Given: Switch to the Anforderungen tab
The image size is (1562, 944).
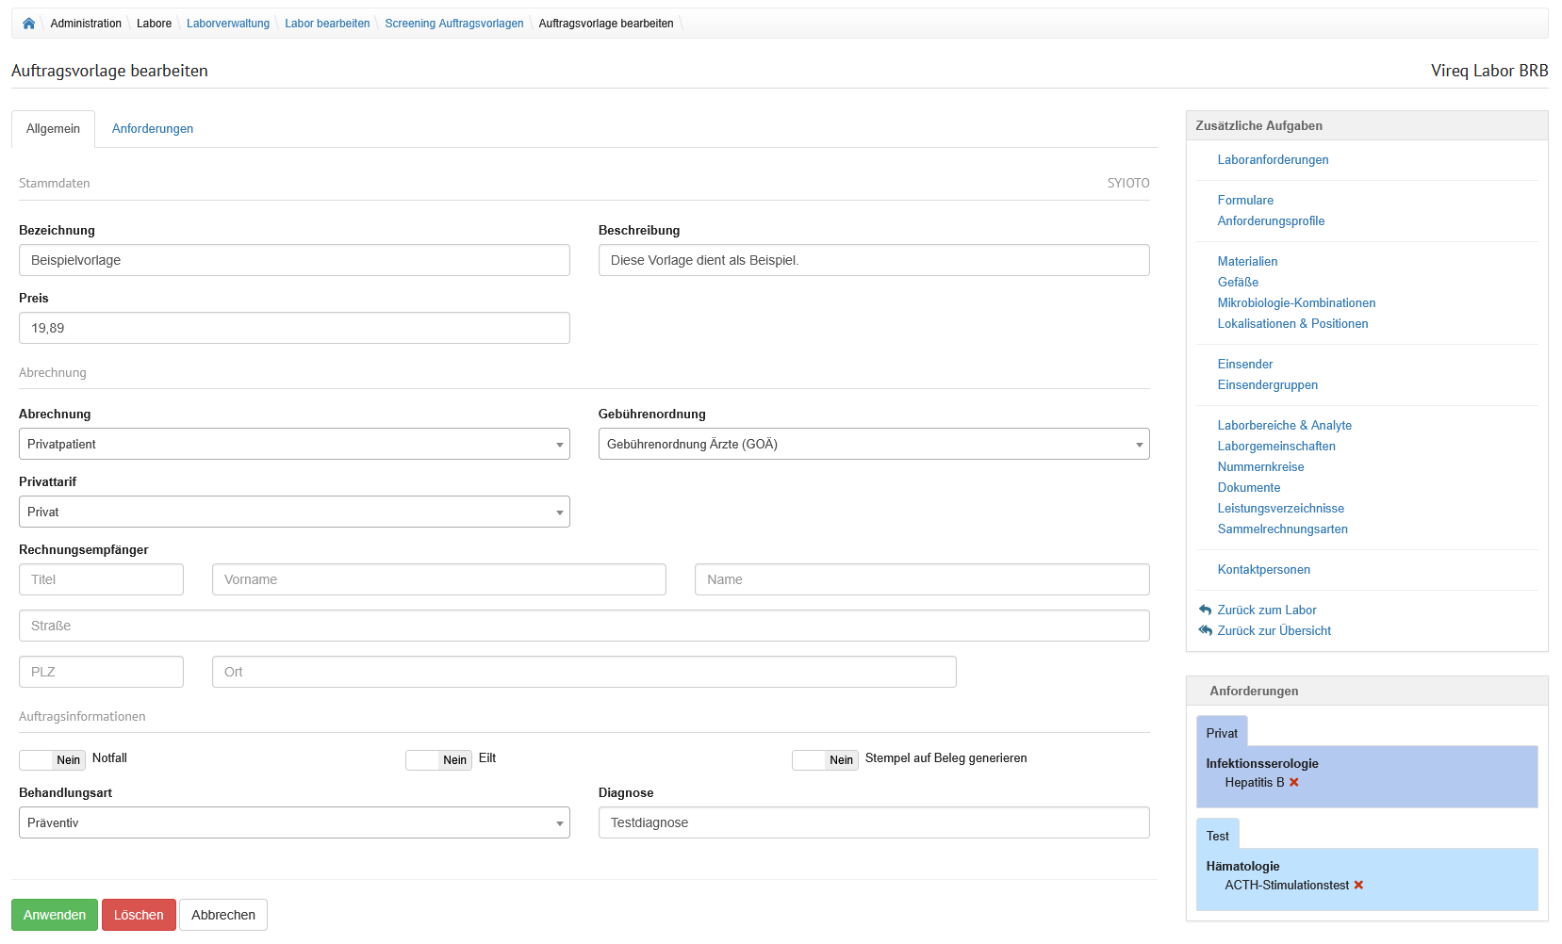Looking at the screenshot, I should coord(153,129).
